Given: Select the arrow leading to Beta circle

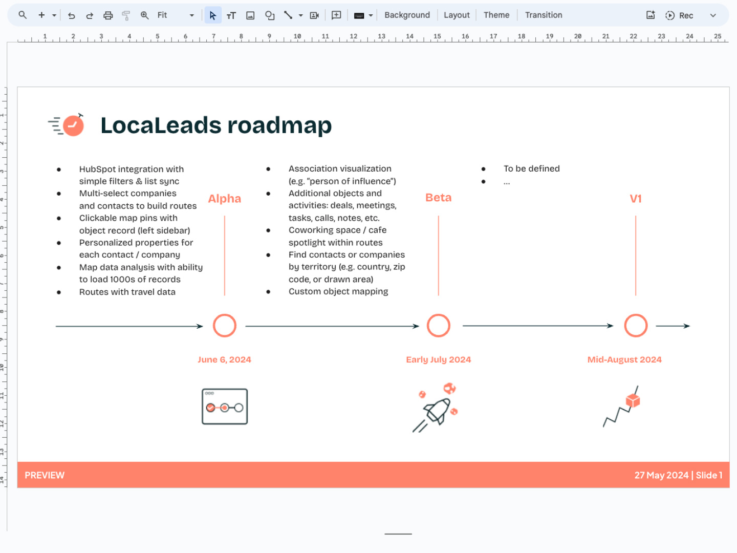Looking at the screenshot, I should pos(332,326).
